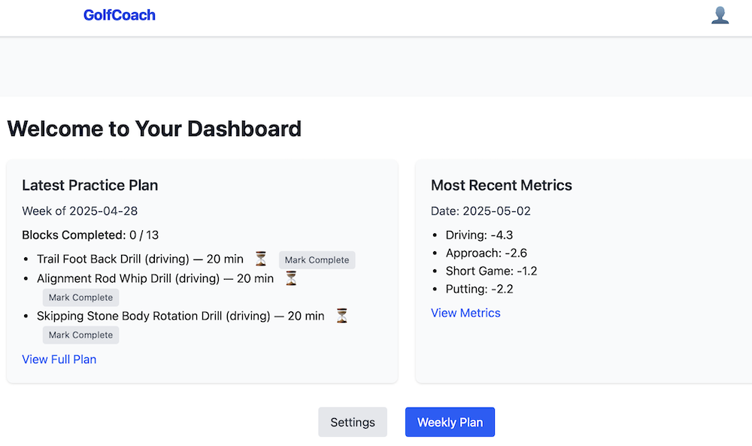Open the View Full Plan link
Screen dimensions: 752x446
point(59,360)
